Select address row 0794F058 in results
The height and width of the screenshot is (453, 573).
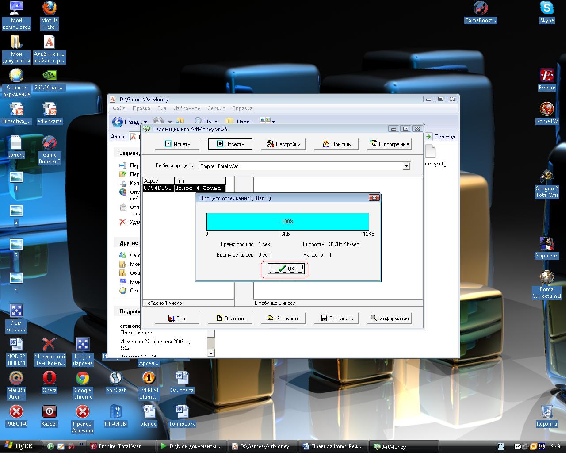tap(184, 188)
